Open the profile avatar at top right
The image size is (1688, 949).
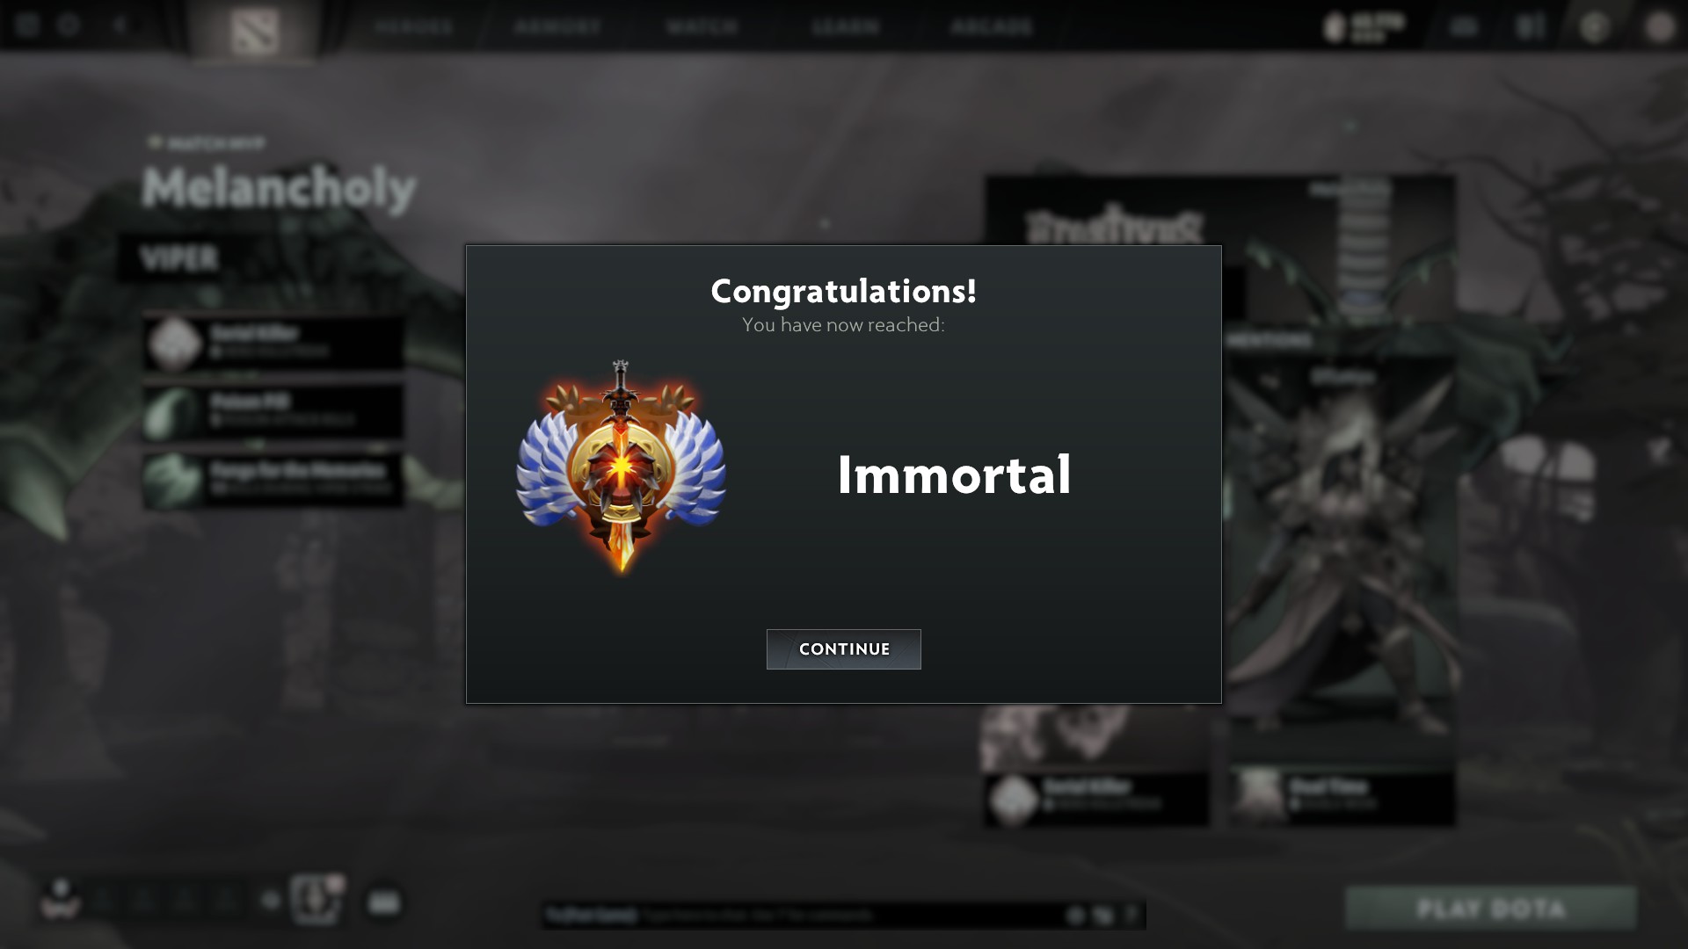1660,26
